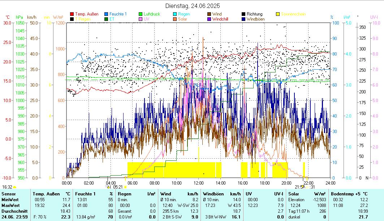Select the green Luftdruck legend marker
Viewport: 384px width, 221px height.
click(x=141, y=14)
